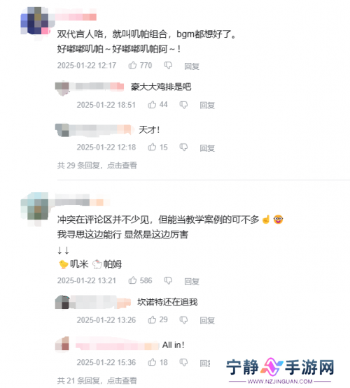Dislike the 天才! reply
The image size is (350, 388).
tap(183, 148)
